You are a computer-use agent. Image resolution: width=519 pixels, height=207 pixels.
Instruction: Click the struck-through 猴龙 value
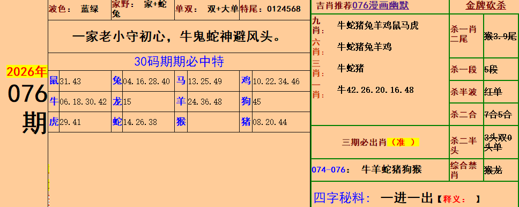493,170
